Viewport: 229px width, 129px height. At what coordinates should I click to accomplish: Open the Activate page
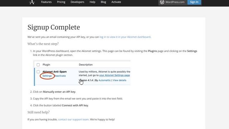(x=116, y=2)
